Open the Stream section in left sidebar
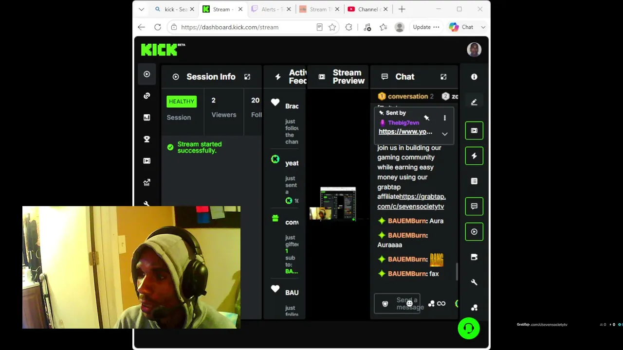Viewport: 623px width, 350px height. pos(147,74)
